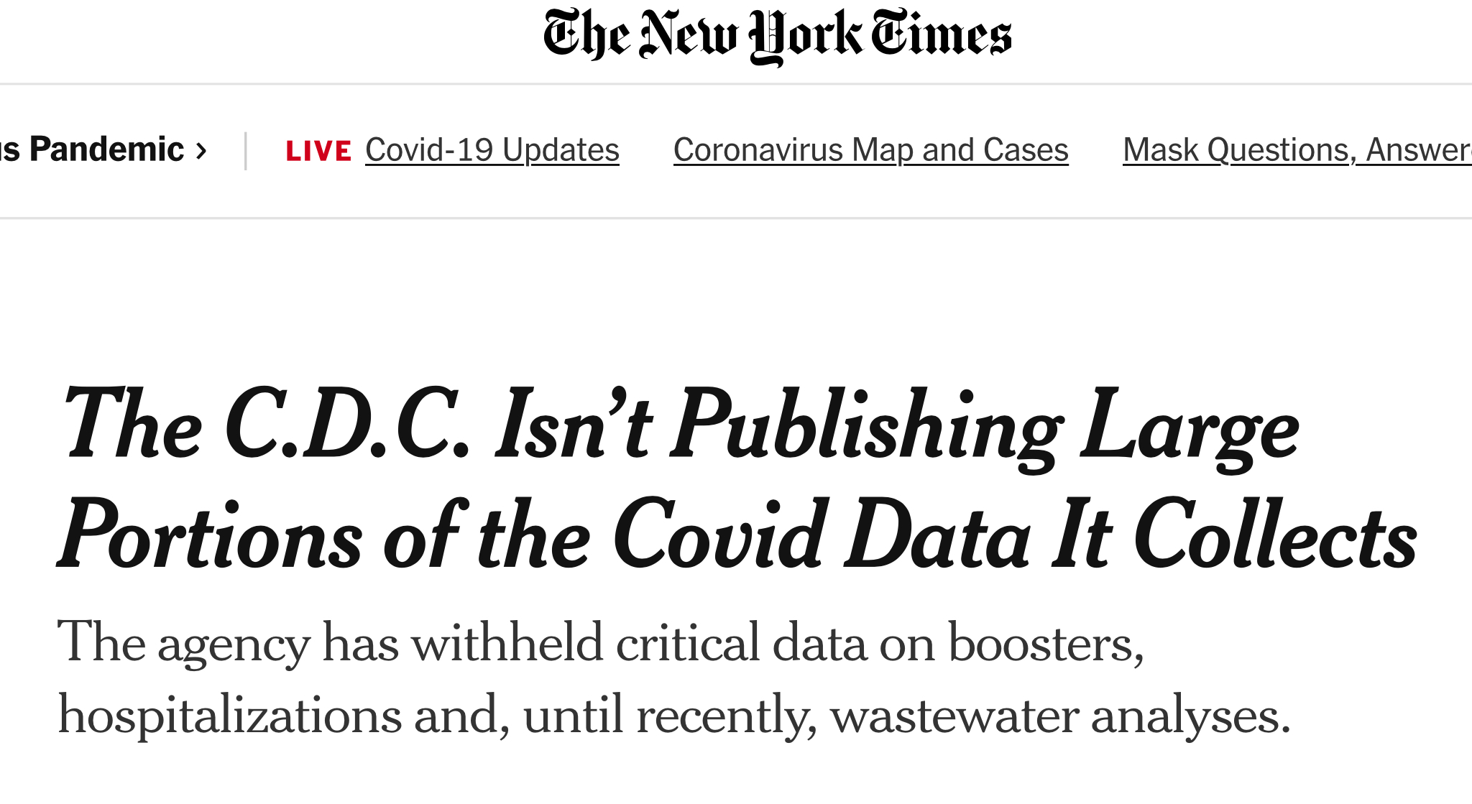This screenshot has width=1472, height=804.
Task: Click The New York Times logo
Action: click(777, 36)
